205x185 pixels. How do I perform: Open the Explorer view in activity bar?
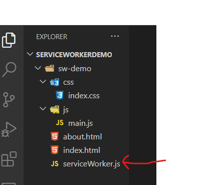coord(9,40)
